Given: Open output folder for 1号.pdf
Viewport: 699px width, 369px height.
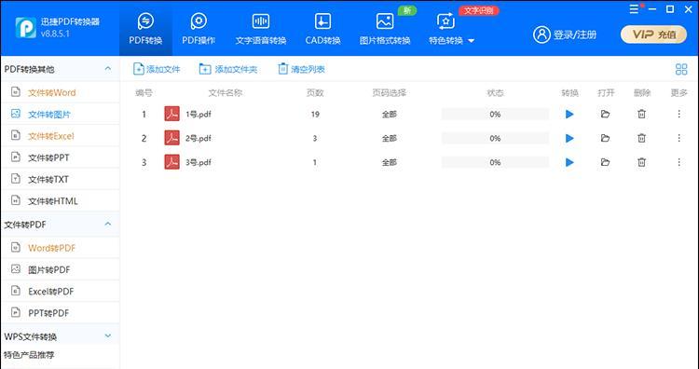Looking at the screenshot, I should point(605,114).
